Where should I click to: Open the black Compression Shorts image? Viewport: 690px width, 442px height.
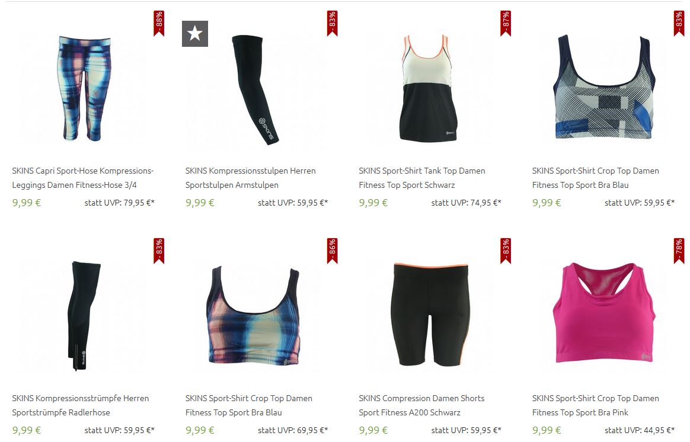(430, 315)
